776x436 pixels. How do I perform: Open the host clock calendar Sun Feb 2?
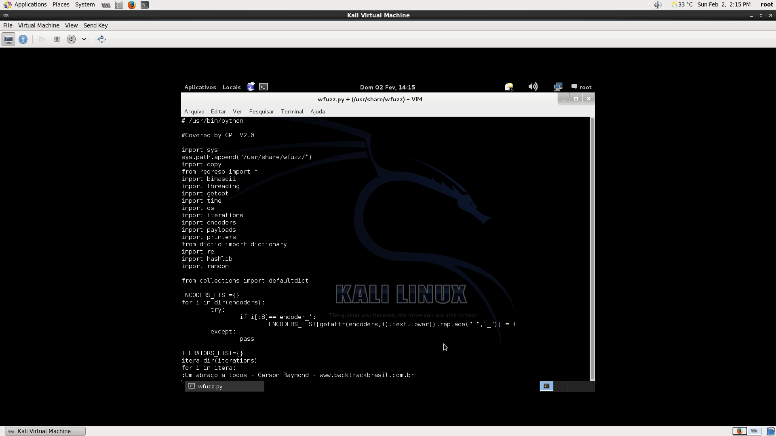coord(724,4)
